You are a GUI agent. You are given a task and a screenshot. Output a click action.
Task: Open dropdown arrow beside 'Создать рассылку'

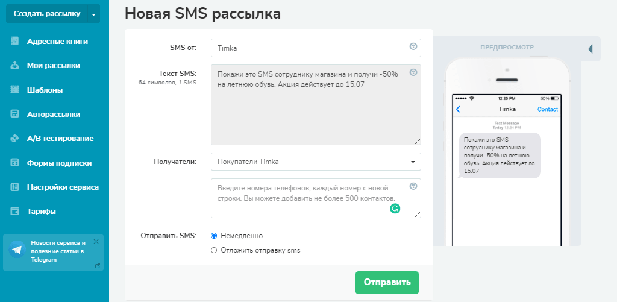93,14
